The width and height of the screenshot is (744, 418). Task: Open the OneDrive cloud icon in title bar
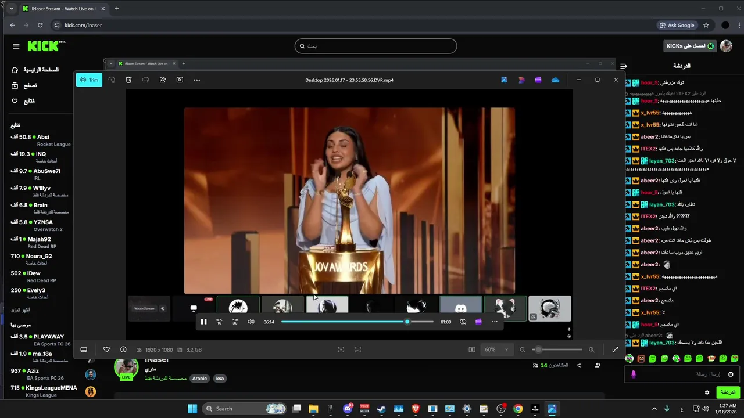pos(555,80)
